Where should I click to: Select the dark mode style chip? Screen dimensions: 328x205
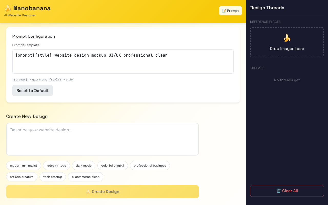[84, 166]
